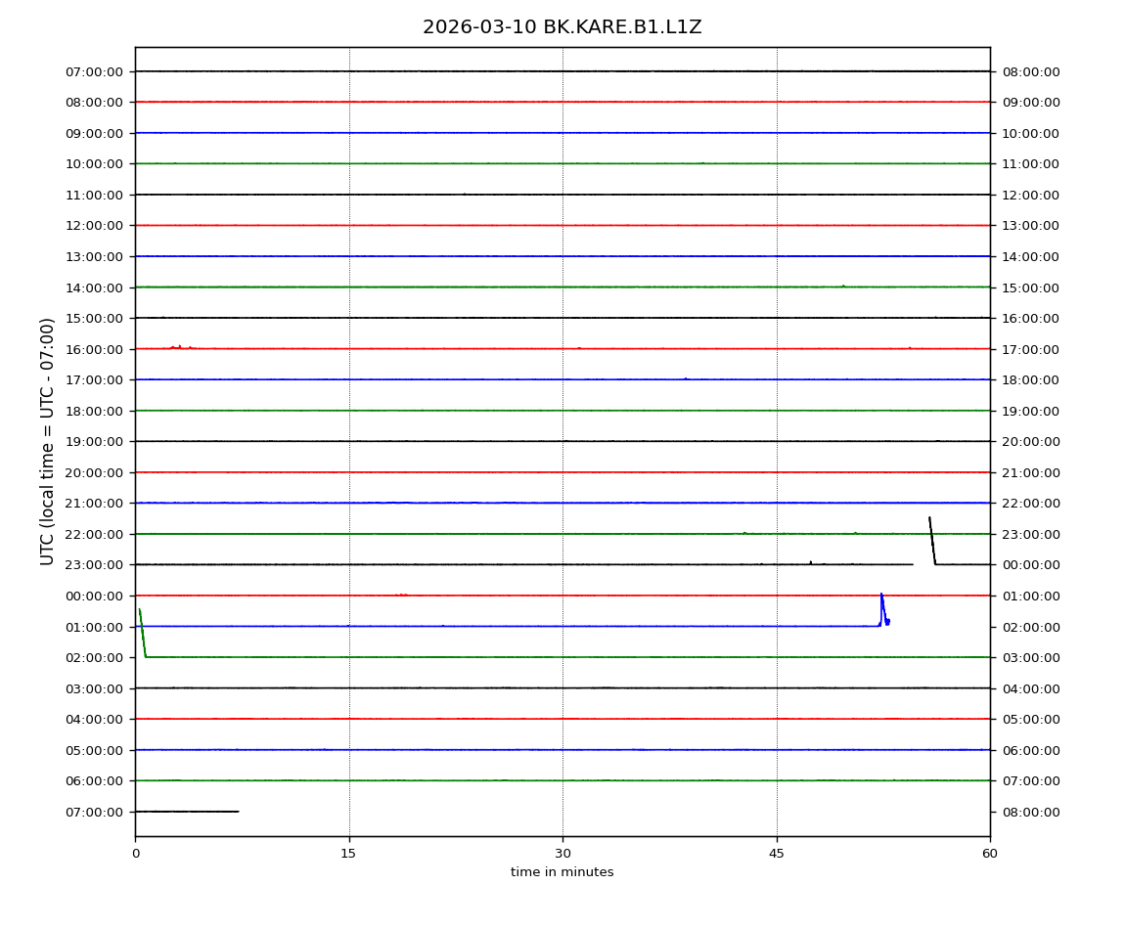
Task: Click the 60 minute tick label
Action: click(990, 854)
